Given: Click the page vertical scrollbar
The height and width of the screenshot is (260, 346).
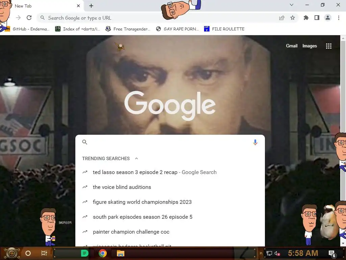Looking at the screenshot, I should 343,121.
